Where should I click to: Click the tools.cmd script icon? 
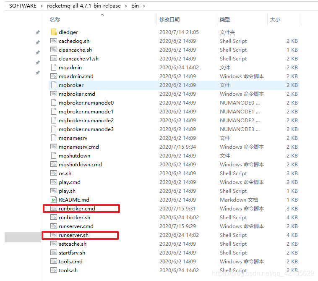click(x=54, y=261)
